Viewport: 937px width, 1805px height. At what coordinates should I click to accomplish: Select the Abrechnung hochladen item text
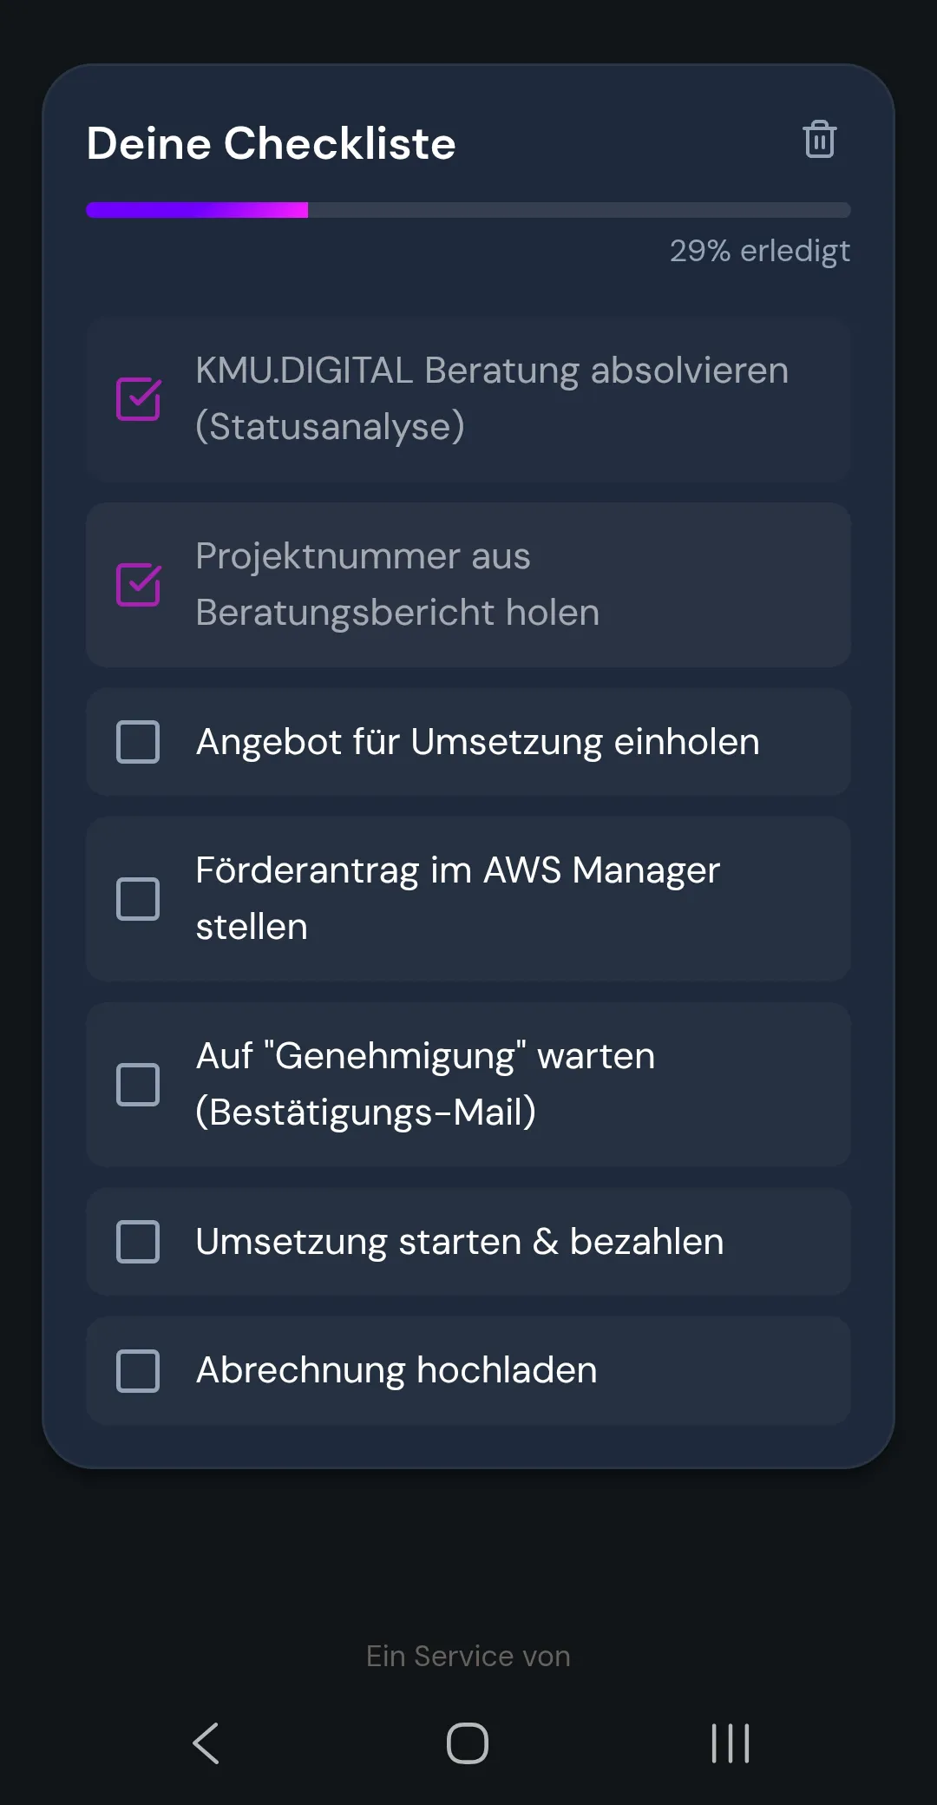[396, 1371]
